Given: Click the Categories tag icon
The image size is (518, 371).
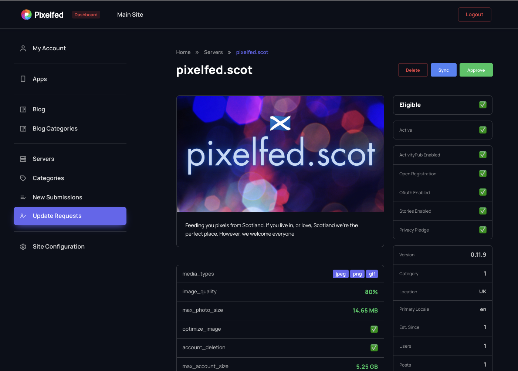Looking at the screenshot, I should coord(23,178).
